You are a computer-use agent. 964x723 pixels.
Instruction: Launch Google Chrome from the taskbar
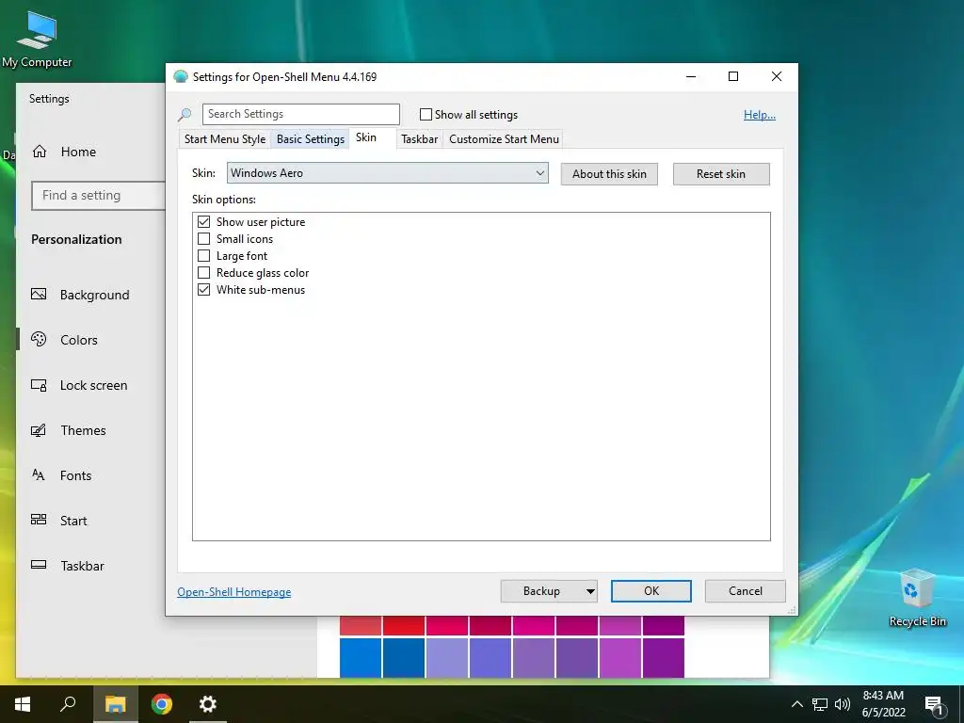(162, 704)
